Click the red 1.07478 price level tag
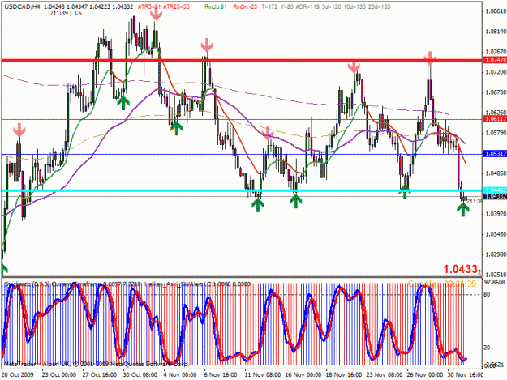This screenshot has height=380, width=507. [x=494, y=60]
